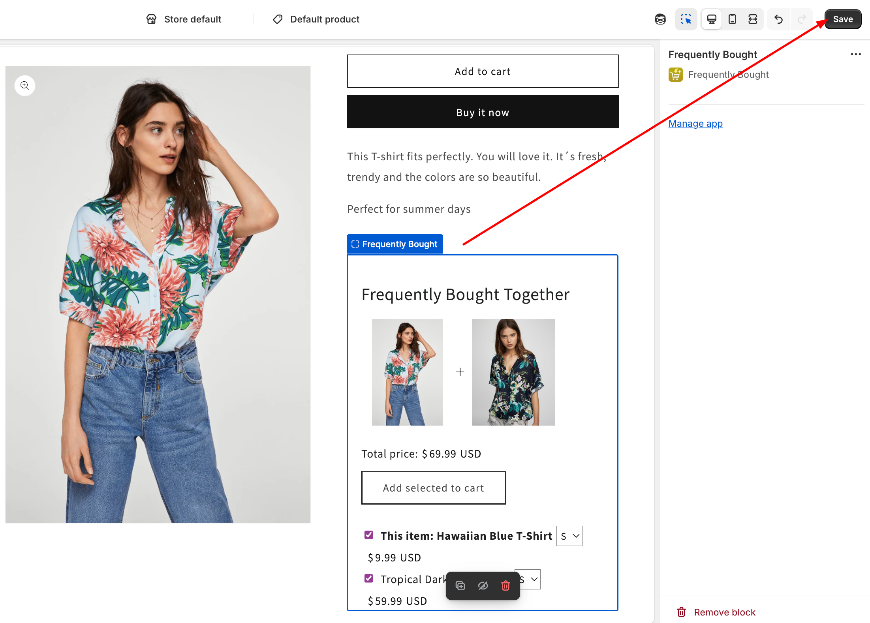The image size is (870, 623).
Task: Hide the block with the crossed-eye icon
Action: pos(483,585)
